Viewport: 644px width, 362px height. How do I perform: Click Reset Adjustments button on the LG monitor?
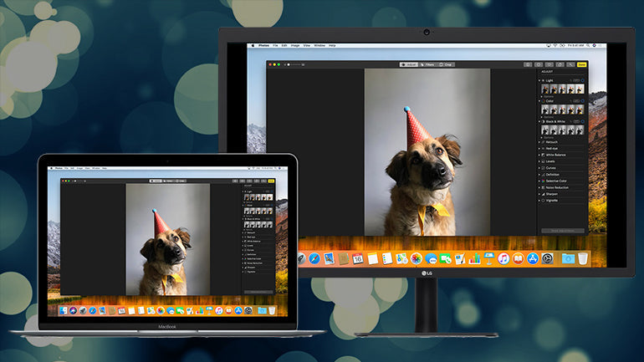point(562,231)
